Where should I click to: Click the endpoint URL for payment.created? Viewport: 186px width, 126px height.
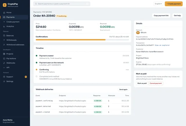tap(72, 112)
